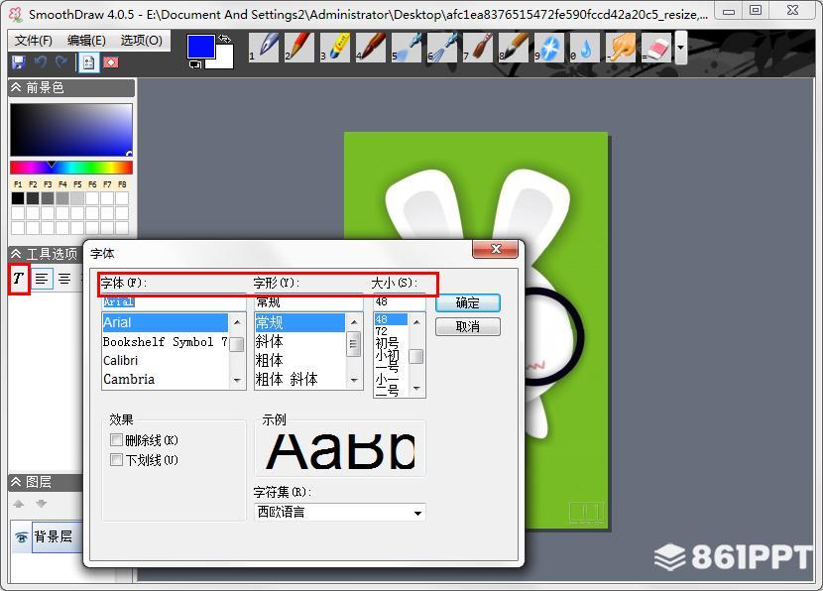The image size is (823, 591).
Task: Select the brown brush pen tool numbered 4
Action: pyautogui.click(x=371, y=48)
